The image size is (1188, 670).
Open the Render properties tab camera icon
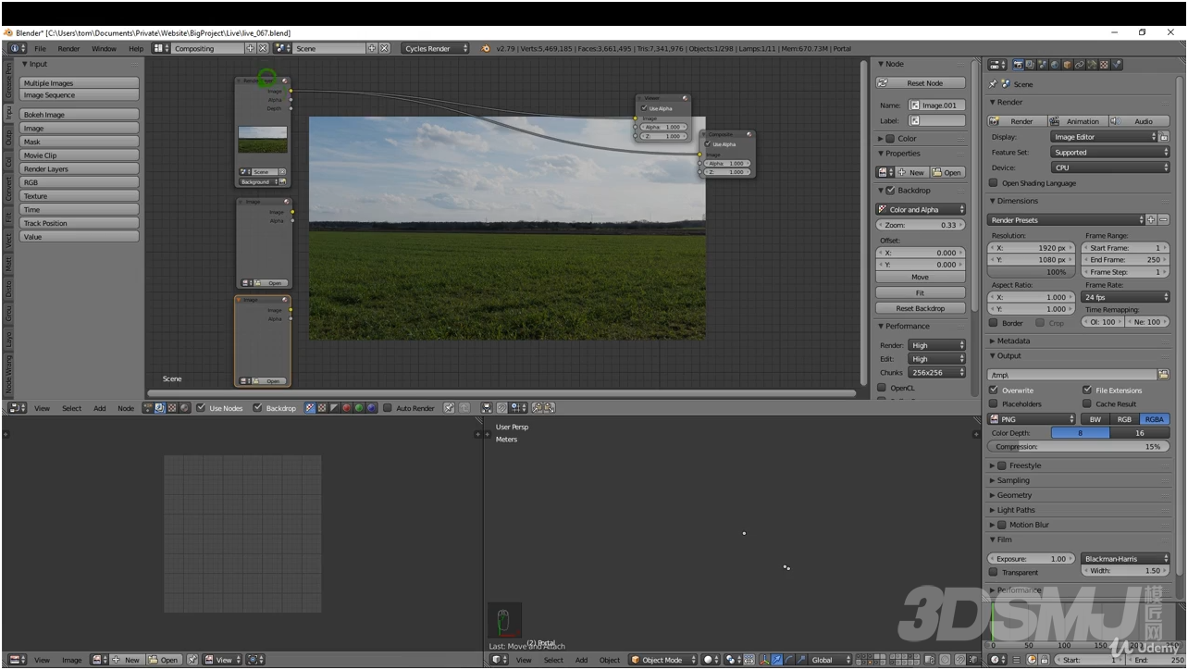1019,65
